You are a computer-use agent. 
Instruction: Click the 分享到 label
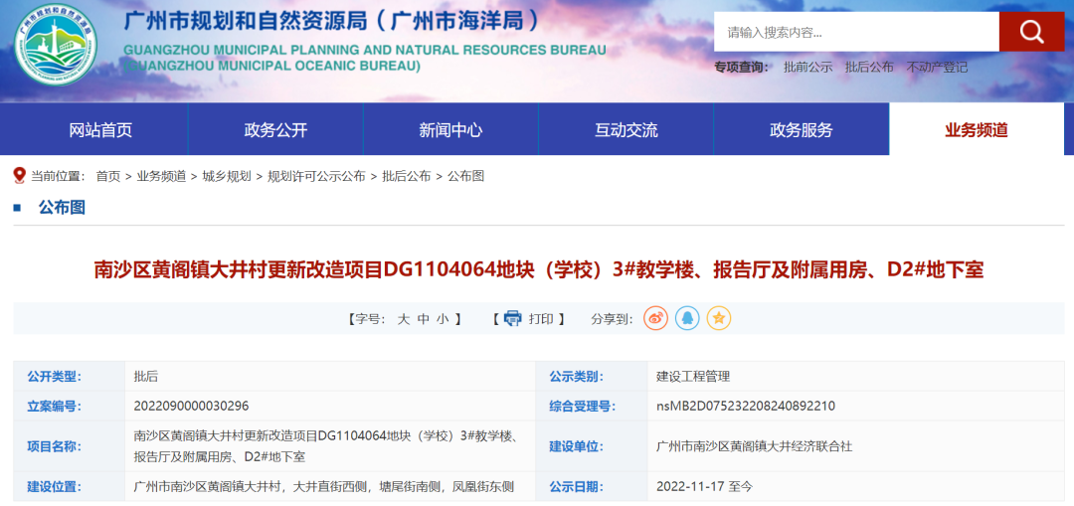[612, 319]
